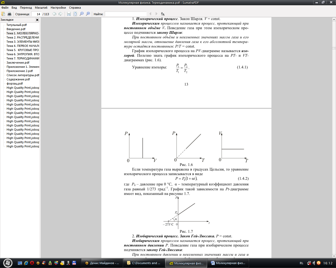Open bookmark Тема 1. МОЛЕКУЛЯРНО-

tap(23, 33)
